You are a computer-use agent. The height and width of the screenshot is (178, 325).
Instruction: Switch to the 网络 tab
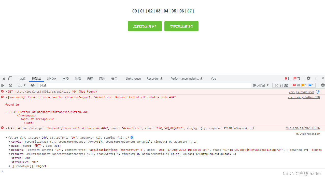click(65, 79)
